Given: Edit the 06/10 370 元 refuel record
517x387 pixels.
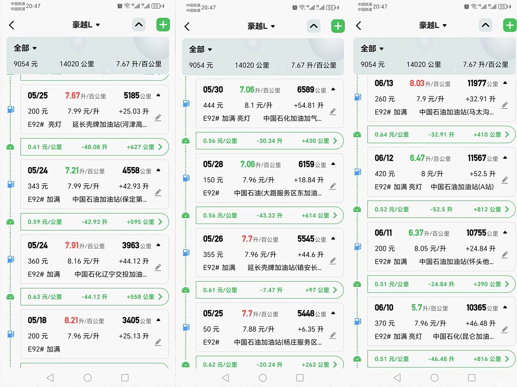Looking at the screenshot, I should 504,330.
